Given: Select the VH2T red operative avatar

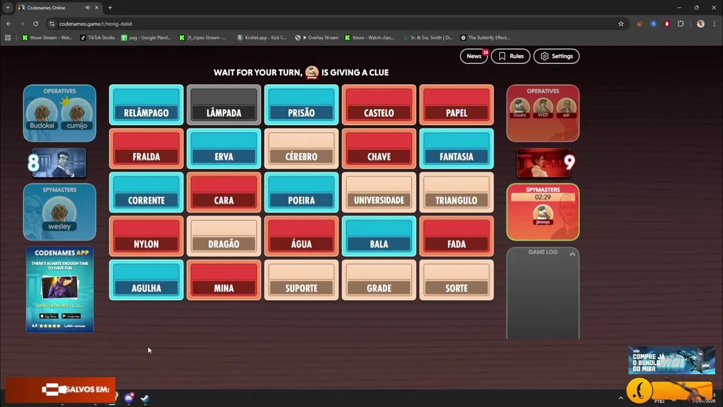Looking at the screenshot, I should coord(543,108).
